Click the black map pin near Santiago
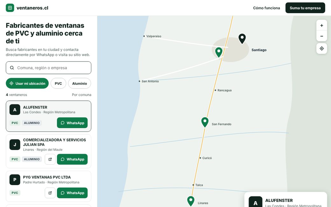This screenshot has height=207, width=331. tap(242, 39)
